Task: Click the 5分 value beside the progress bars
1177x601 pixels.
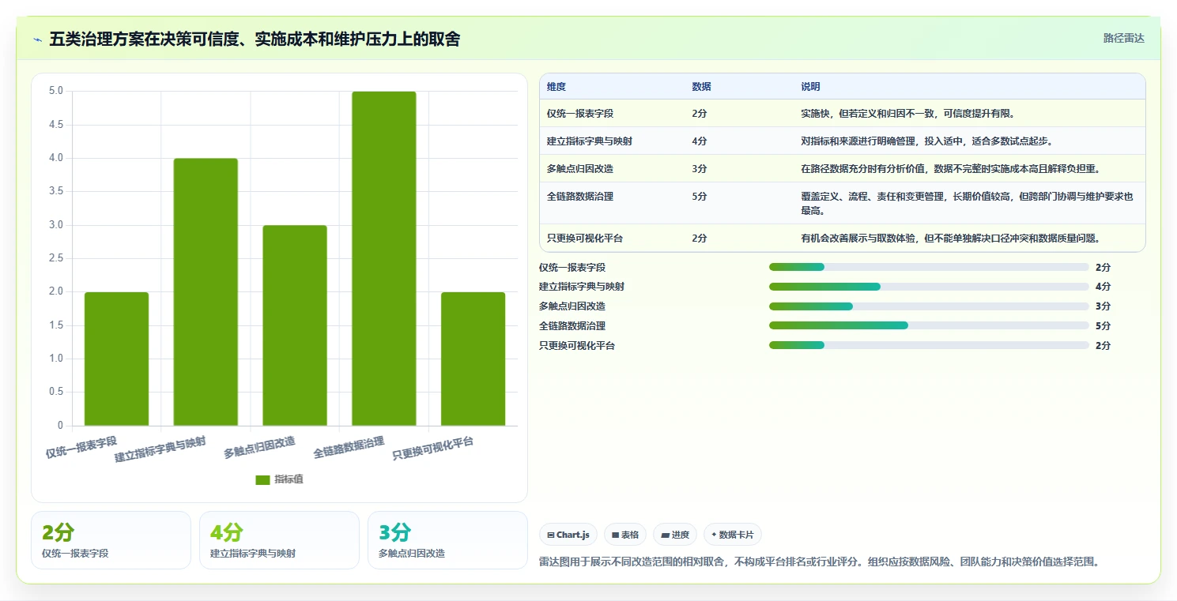Action: 1103,325
